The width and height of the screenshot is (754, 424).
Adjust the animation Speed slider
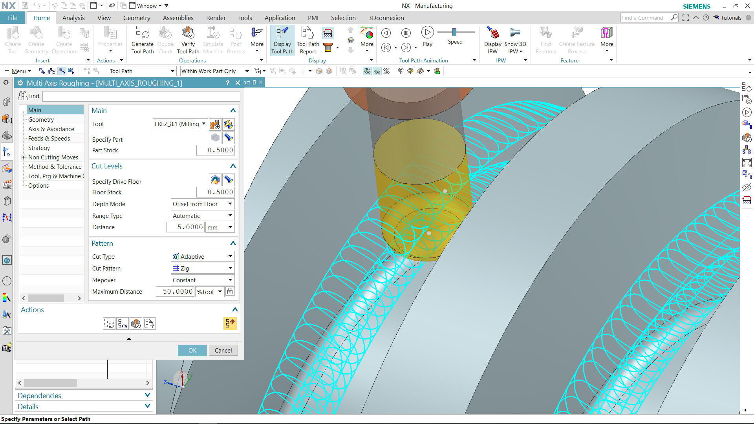coord(454,32)
